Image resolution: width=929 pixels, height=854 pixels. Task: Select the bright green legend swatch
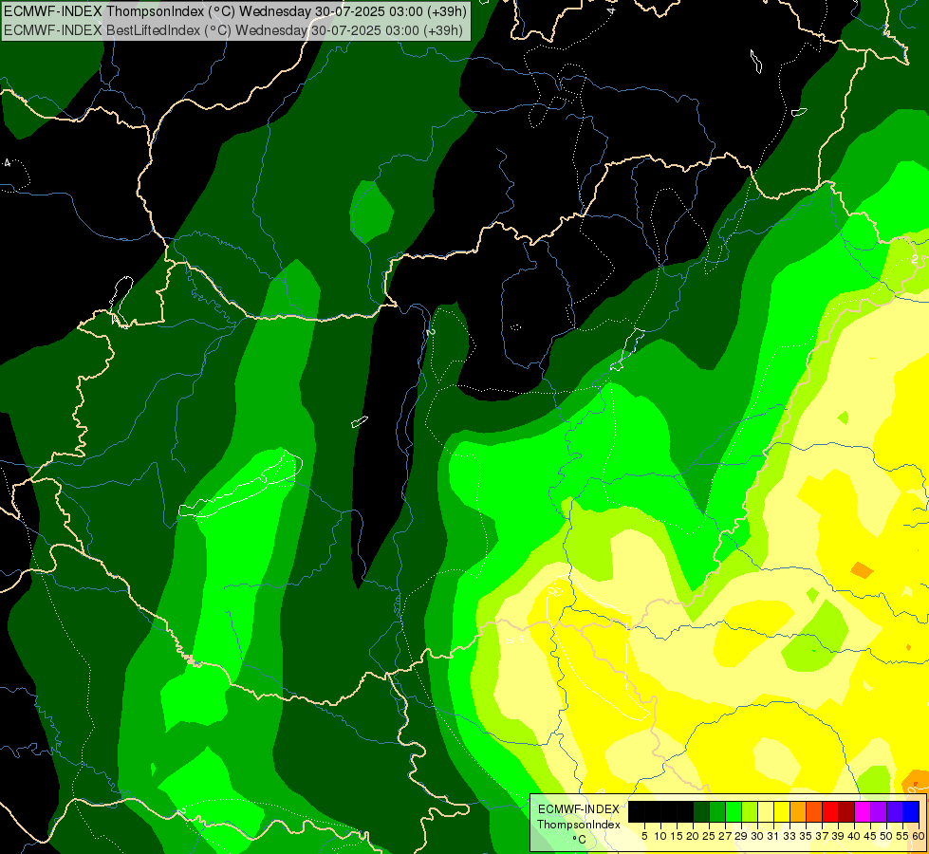point(734,811)
